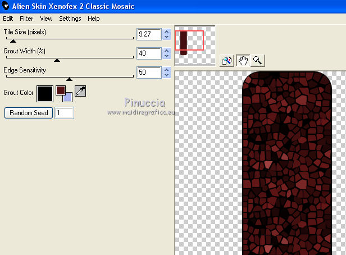346x255 pixels.
Task: Increase Edge Sensitivity with up arrow
Action: [167, 70]
